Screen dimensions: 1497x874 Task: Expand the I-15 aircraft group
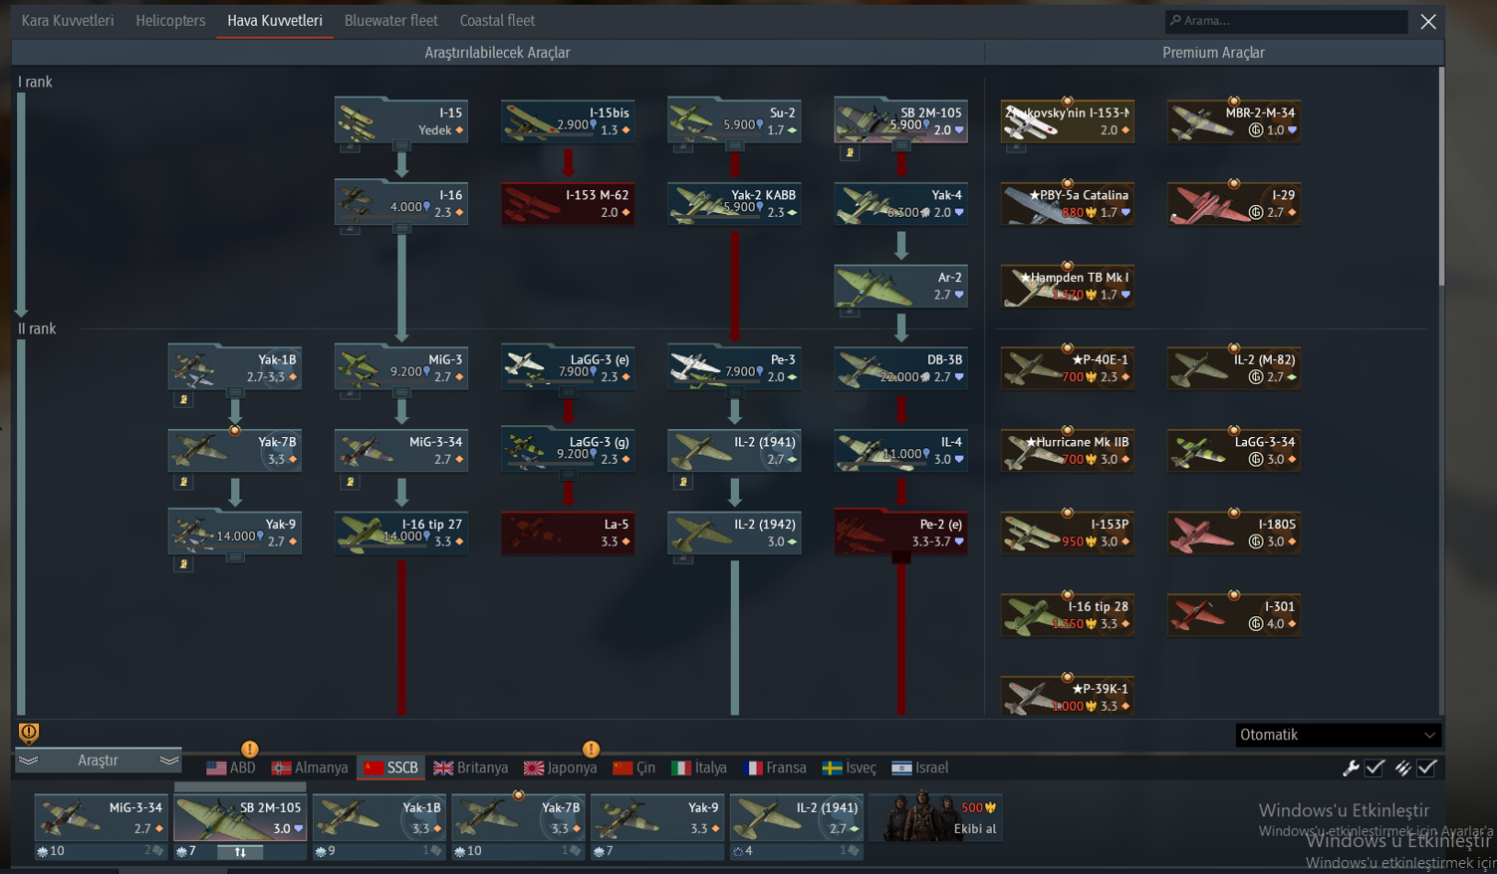coord(401,145)
